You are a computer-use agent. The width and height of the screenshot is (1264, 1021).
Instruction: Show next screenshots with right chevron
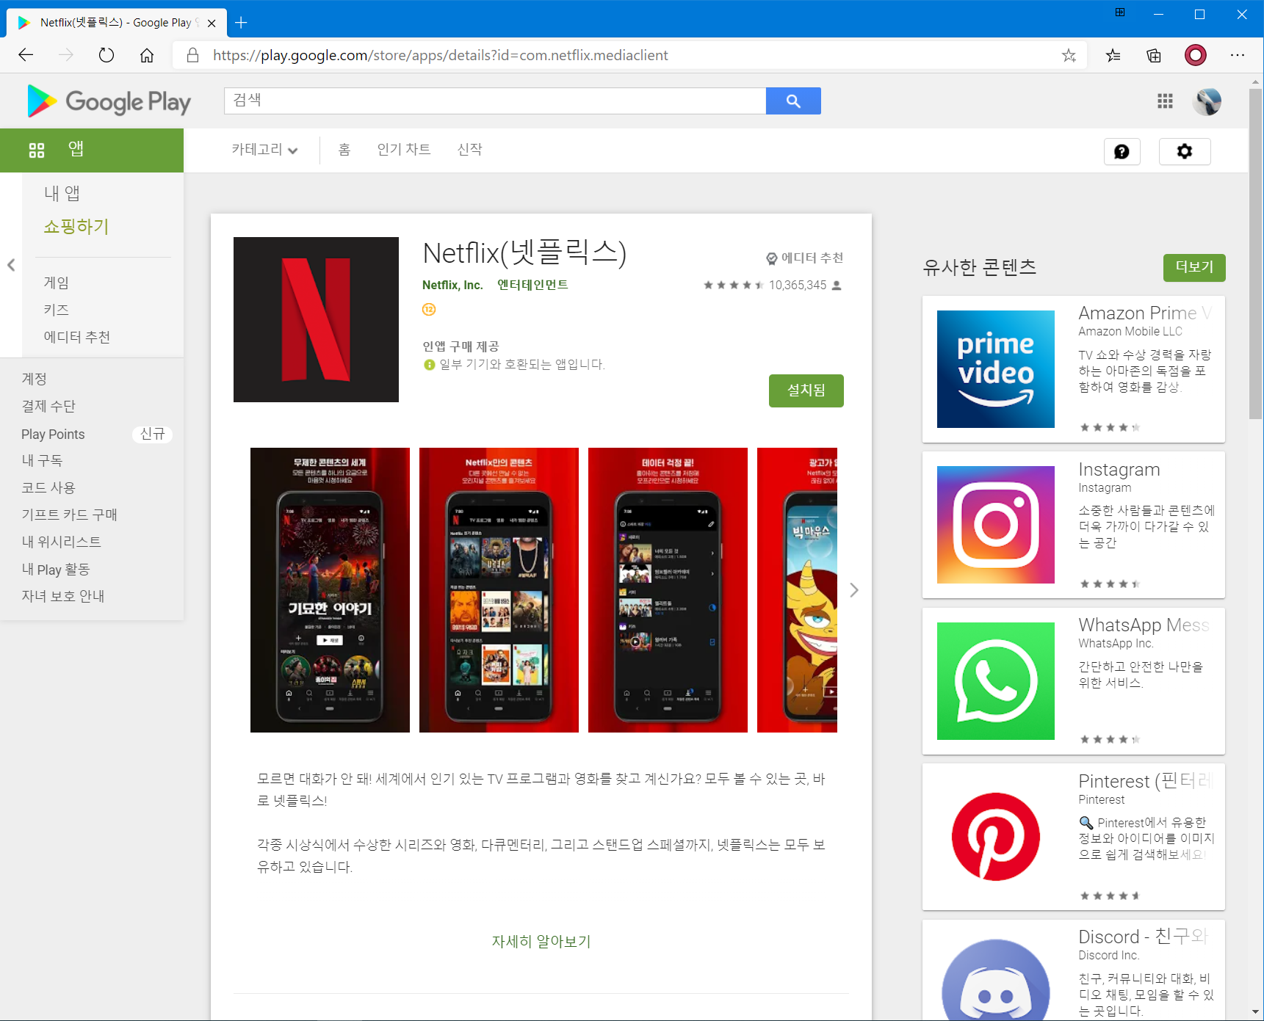click(x=853, y=590)
